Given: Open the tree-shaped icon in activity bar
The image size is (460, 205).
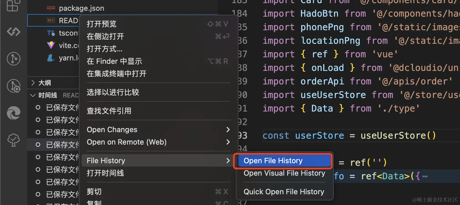Looking at the screenshot, I should click(13, 140).
